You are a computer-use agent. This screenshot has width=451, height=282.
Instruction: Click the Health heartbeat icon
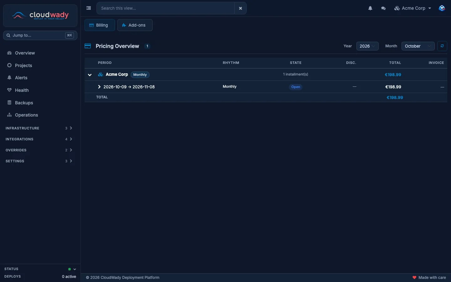9,90
